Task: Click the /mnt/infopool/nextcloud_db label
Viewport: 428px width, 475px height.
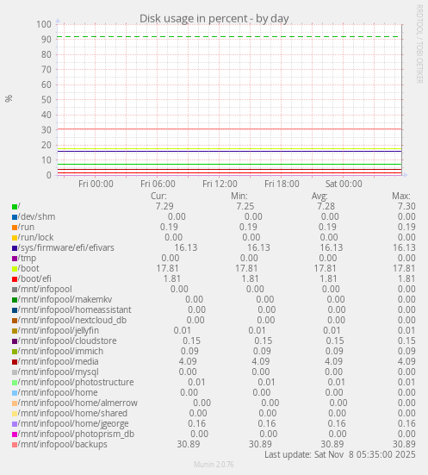Action: (x=72, y=320)
